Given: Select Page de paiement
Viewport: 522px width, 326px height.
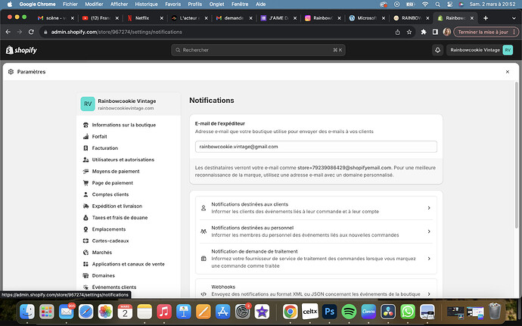Looking at the screenshot, I should (x=113, y=183).
